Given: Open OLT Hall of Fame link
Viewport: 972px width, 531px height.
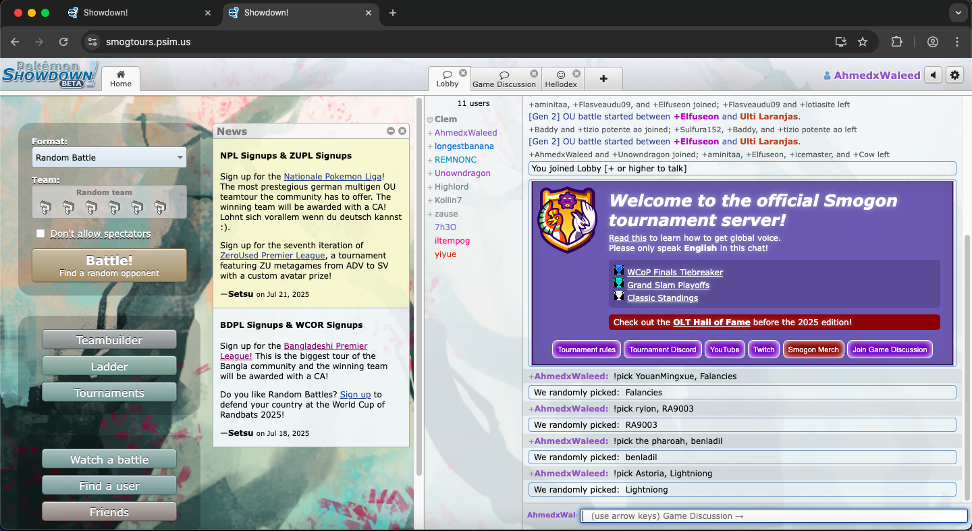Looking at the screenshot, I should pos(711,323).
